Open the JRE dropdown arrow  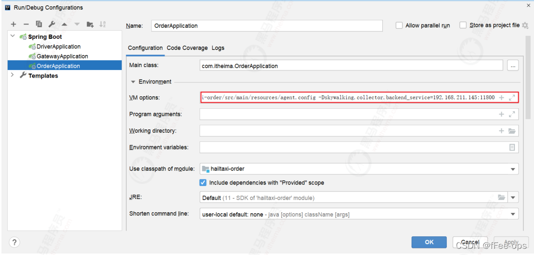click(513, 197)
